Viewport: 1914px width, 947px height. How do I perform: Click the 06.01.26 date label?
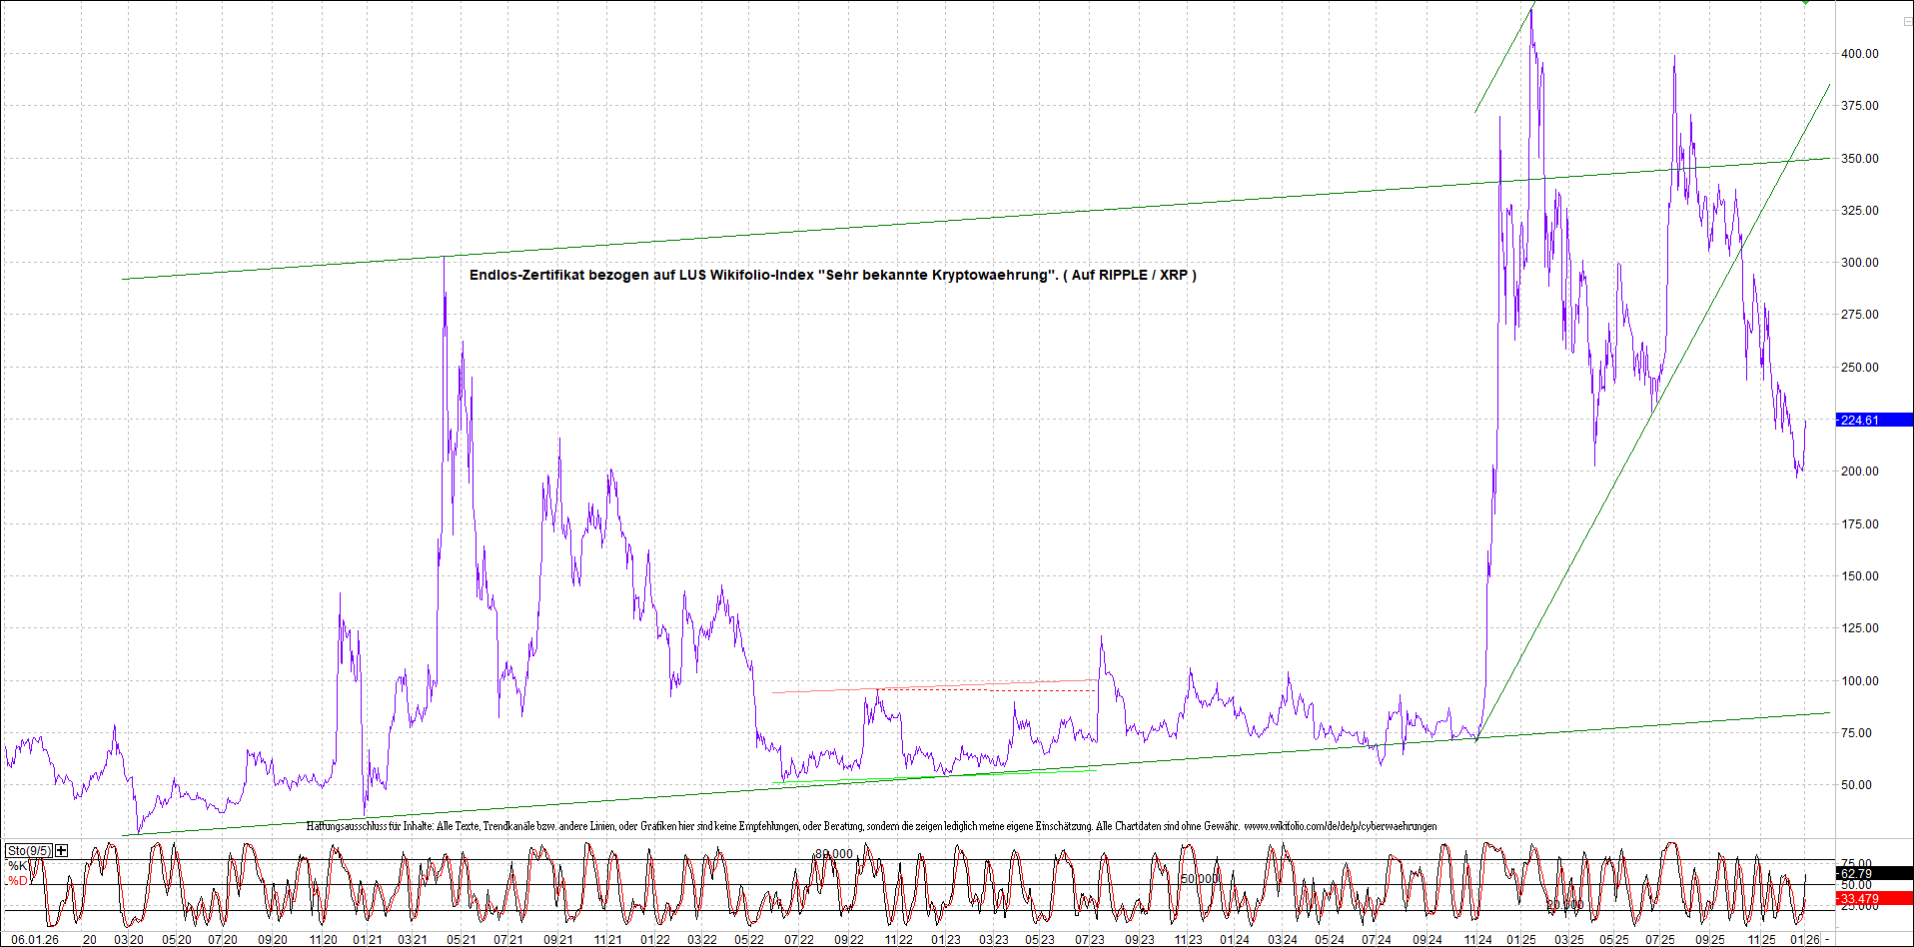pyautogui.click(x=35, y=940)
